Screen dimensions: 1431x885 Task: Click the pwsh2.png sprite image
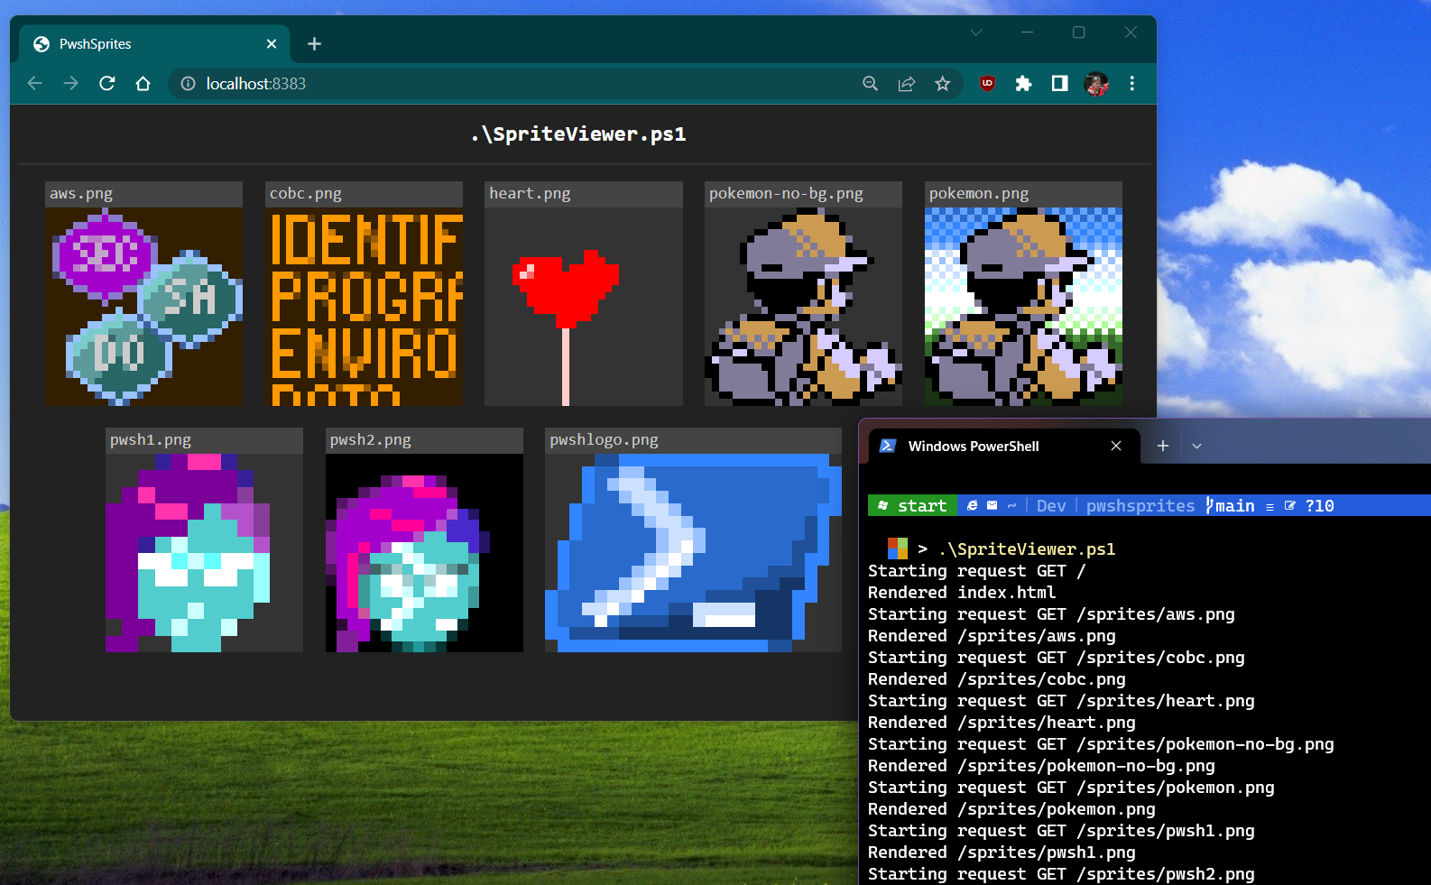click(424, 552)
